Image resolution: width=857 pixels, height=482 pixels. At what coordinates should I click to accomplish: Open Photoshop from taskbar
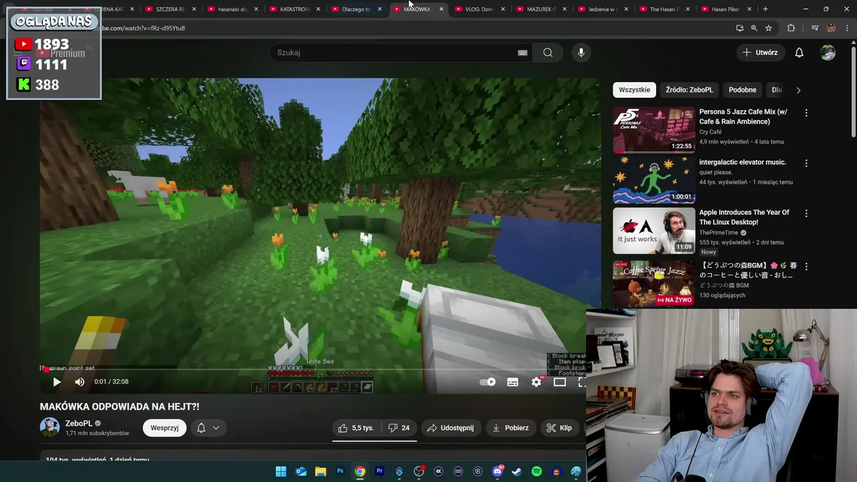(340, 471)
